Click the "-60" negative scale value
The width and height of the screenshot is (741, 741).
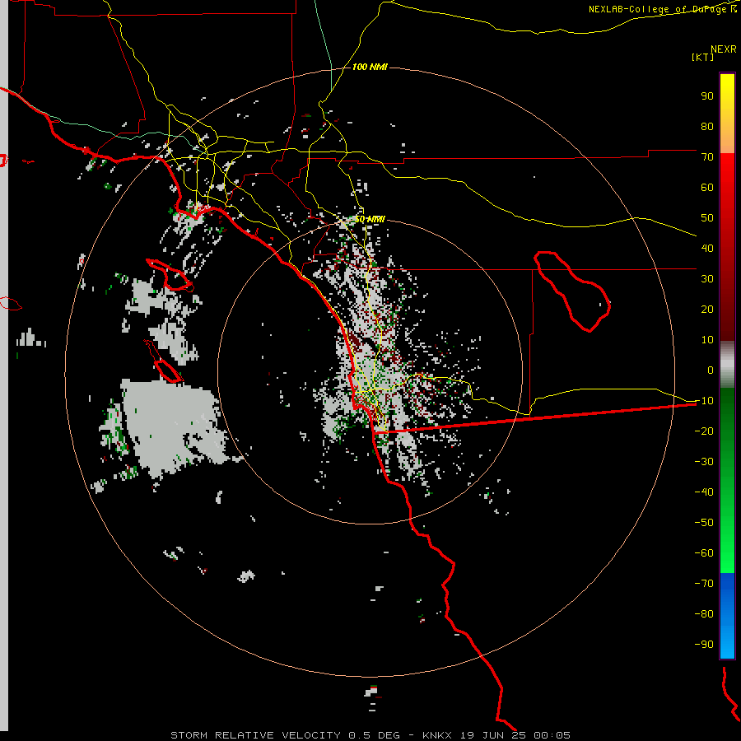(704, 553)
